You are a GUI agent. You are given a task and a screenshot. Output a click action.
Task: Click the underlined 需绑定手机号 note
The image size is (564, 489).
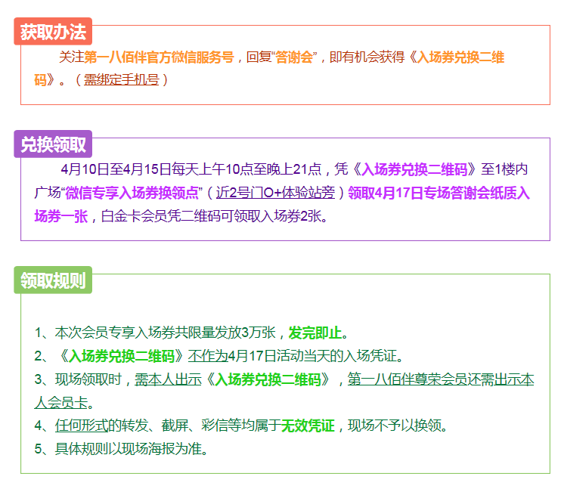point(121,79)
